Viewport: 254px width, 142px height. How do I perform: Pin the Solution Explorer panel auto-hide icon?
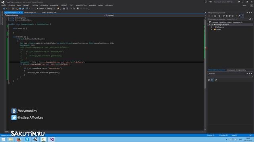(x=250, y=13)
